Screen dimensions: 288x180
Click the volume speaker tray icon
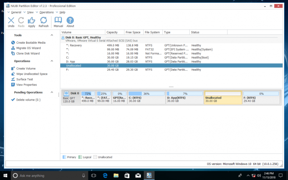point(259,176)
